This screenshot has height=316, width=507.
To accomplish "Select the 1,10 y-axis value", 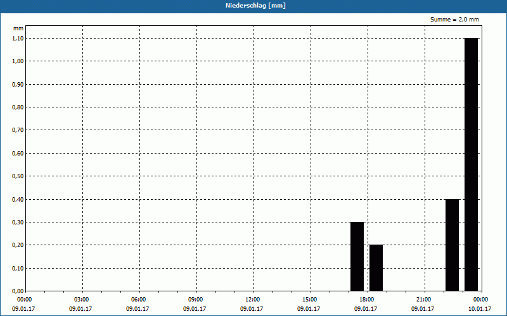I will click(x=18, y=38).
